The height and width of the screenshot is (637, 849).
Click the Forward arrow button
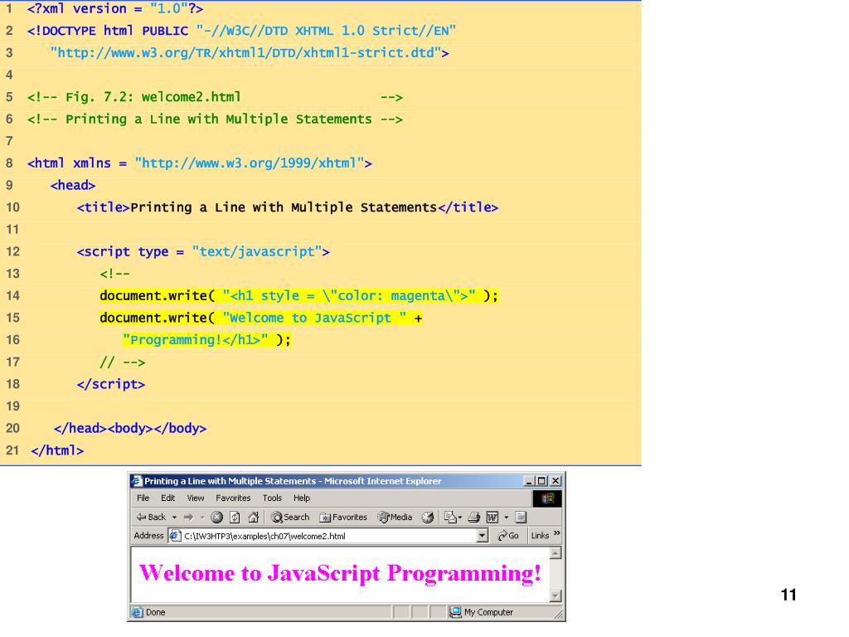[x=188, y=518]
